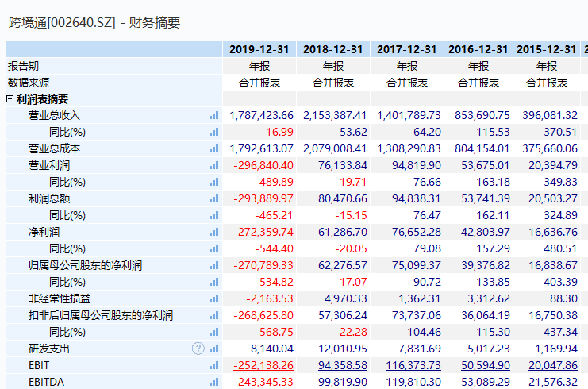This screenshot has height=389, width=588.
Task: Select the 2017-12-31 column header
Action: click(407, 49)
